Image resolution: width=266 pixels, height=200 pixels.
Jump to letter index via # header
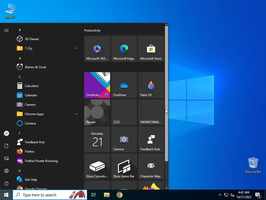pyautogui.click(x=20, y=30)
